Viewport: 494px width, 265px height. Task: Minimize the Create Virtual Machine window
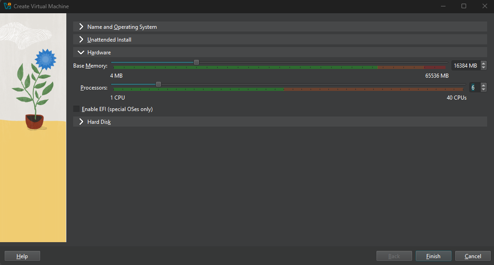443,6
